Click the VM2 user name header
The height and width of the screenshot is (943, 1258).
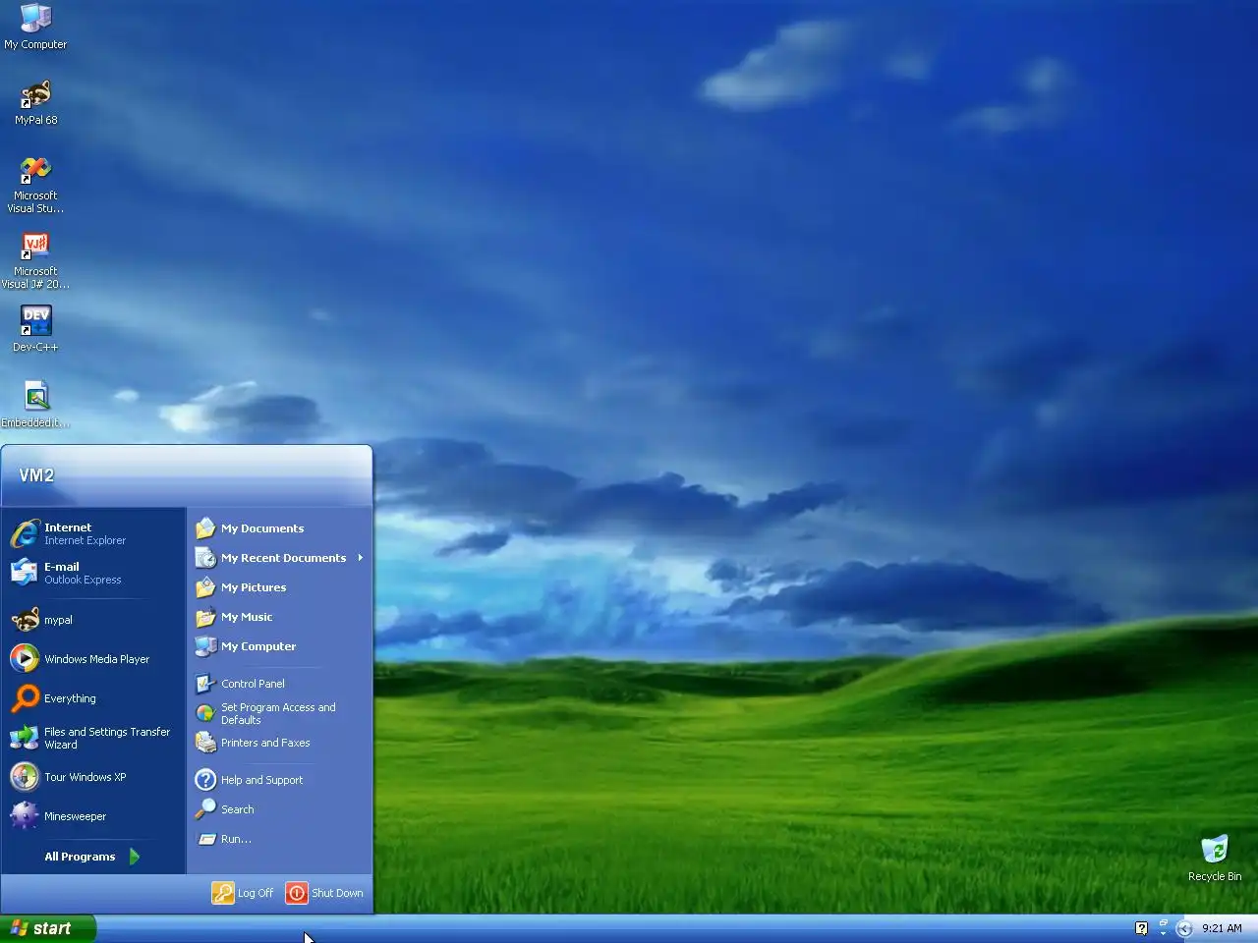(x=36, y=475)
